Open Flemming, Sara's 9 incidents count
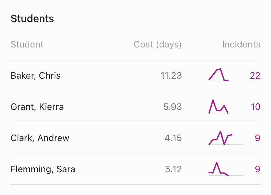Viewport: 271px width, 195px height. (257, 169)
